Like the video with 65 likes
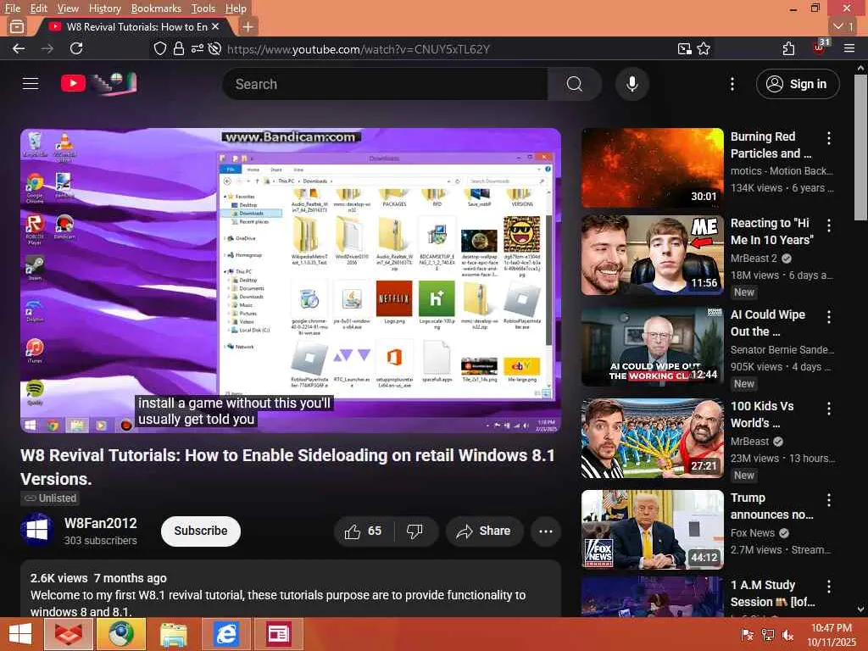 pyautogui.click(x=364, y=531)
